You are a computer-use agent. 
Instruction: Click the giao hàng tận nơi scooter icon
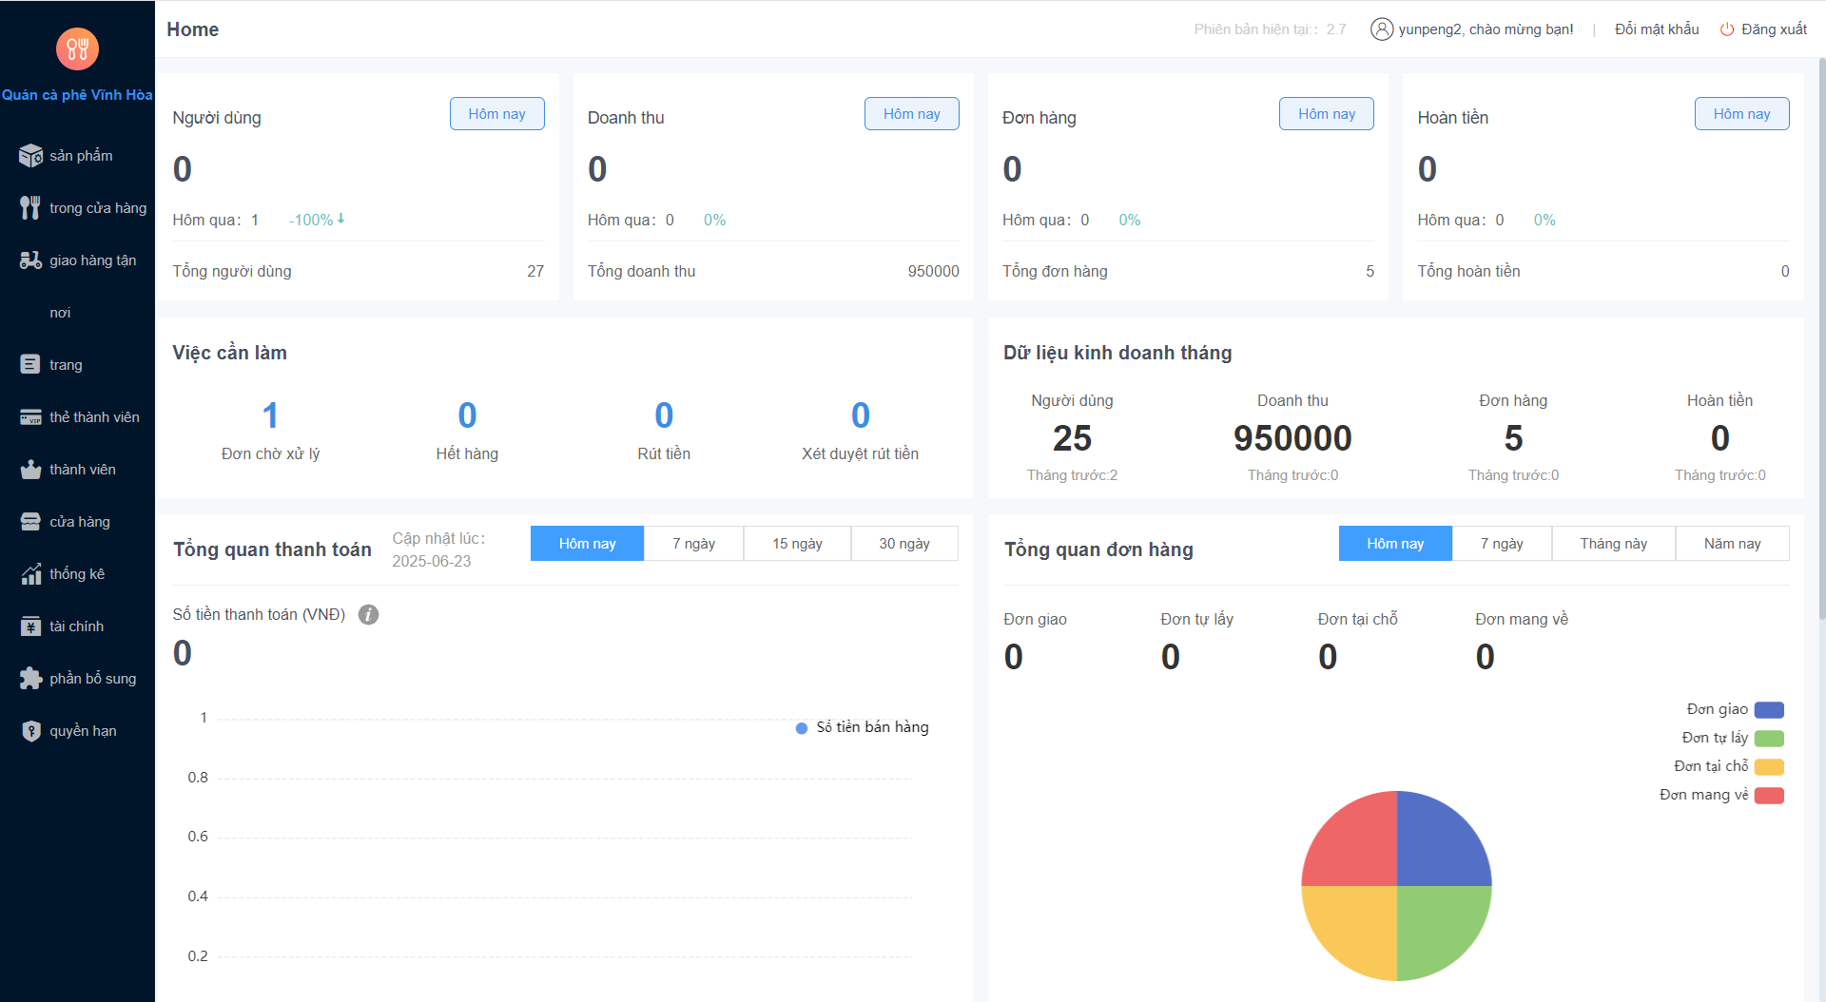point(30,260)
